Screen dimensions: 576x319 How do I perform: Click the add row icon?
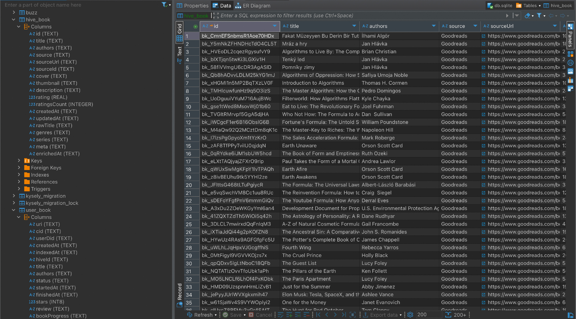[289, 315]
